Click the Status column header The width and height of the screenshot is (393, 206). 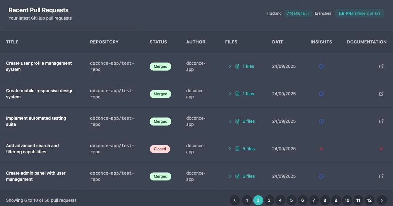(158, 42)
